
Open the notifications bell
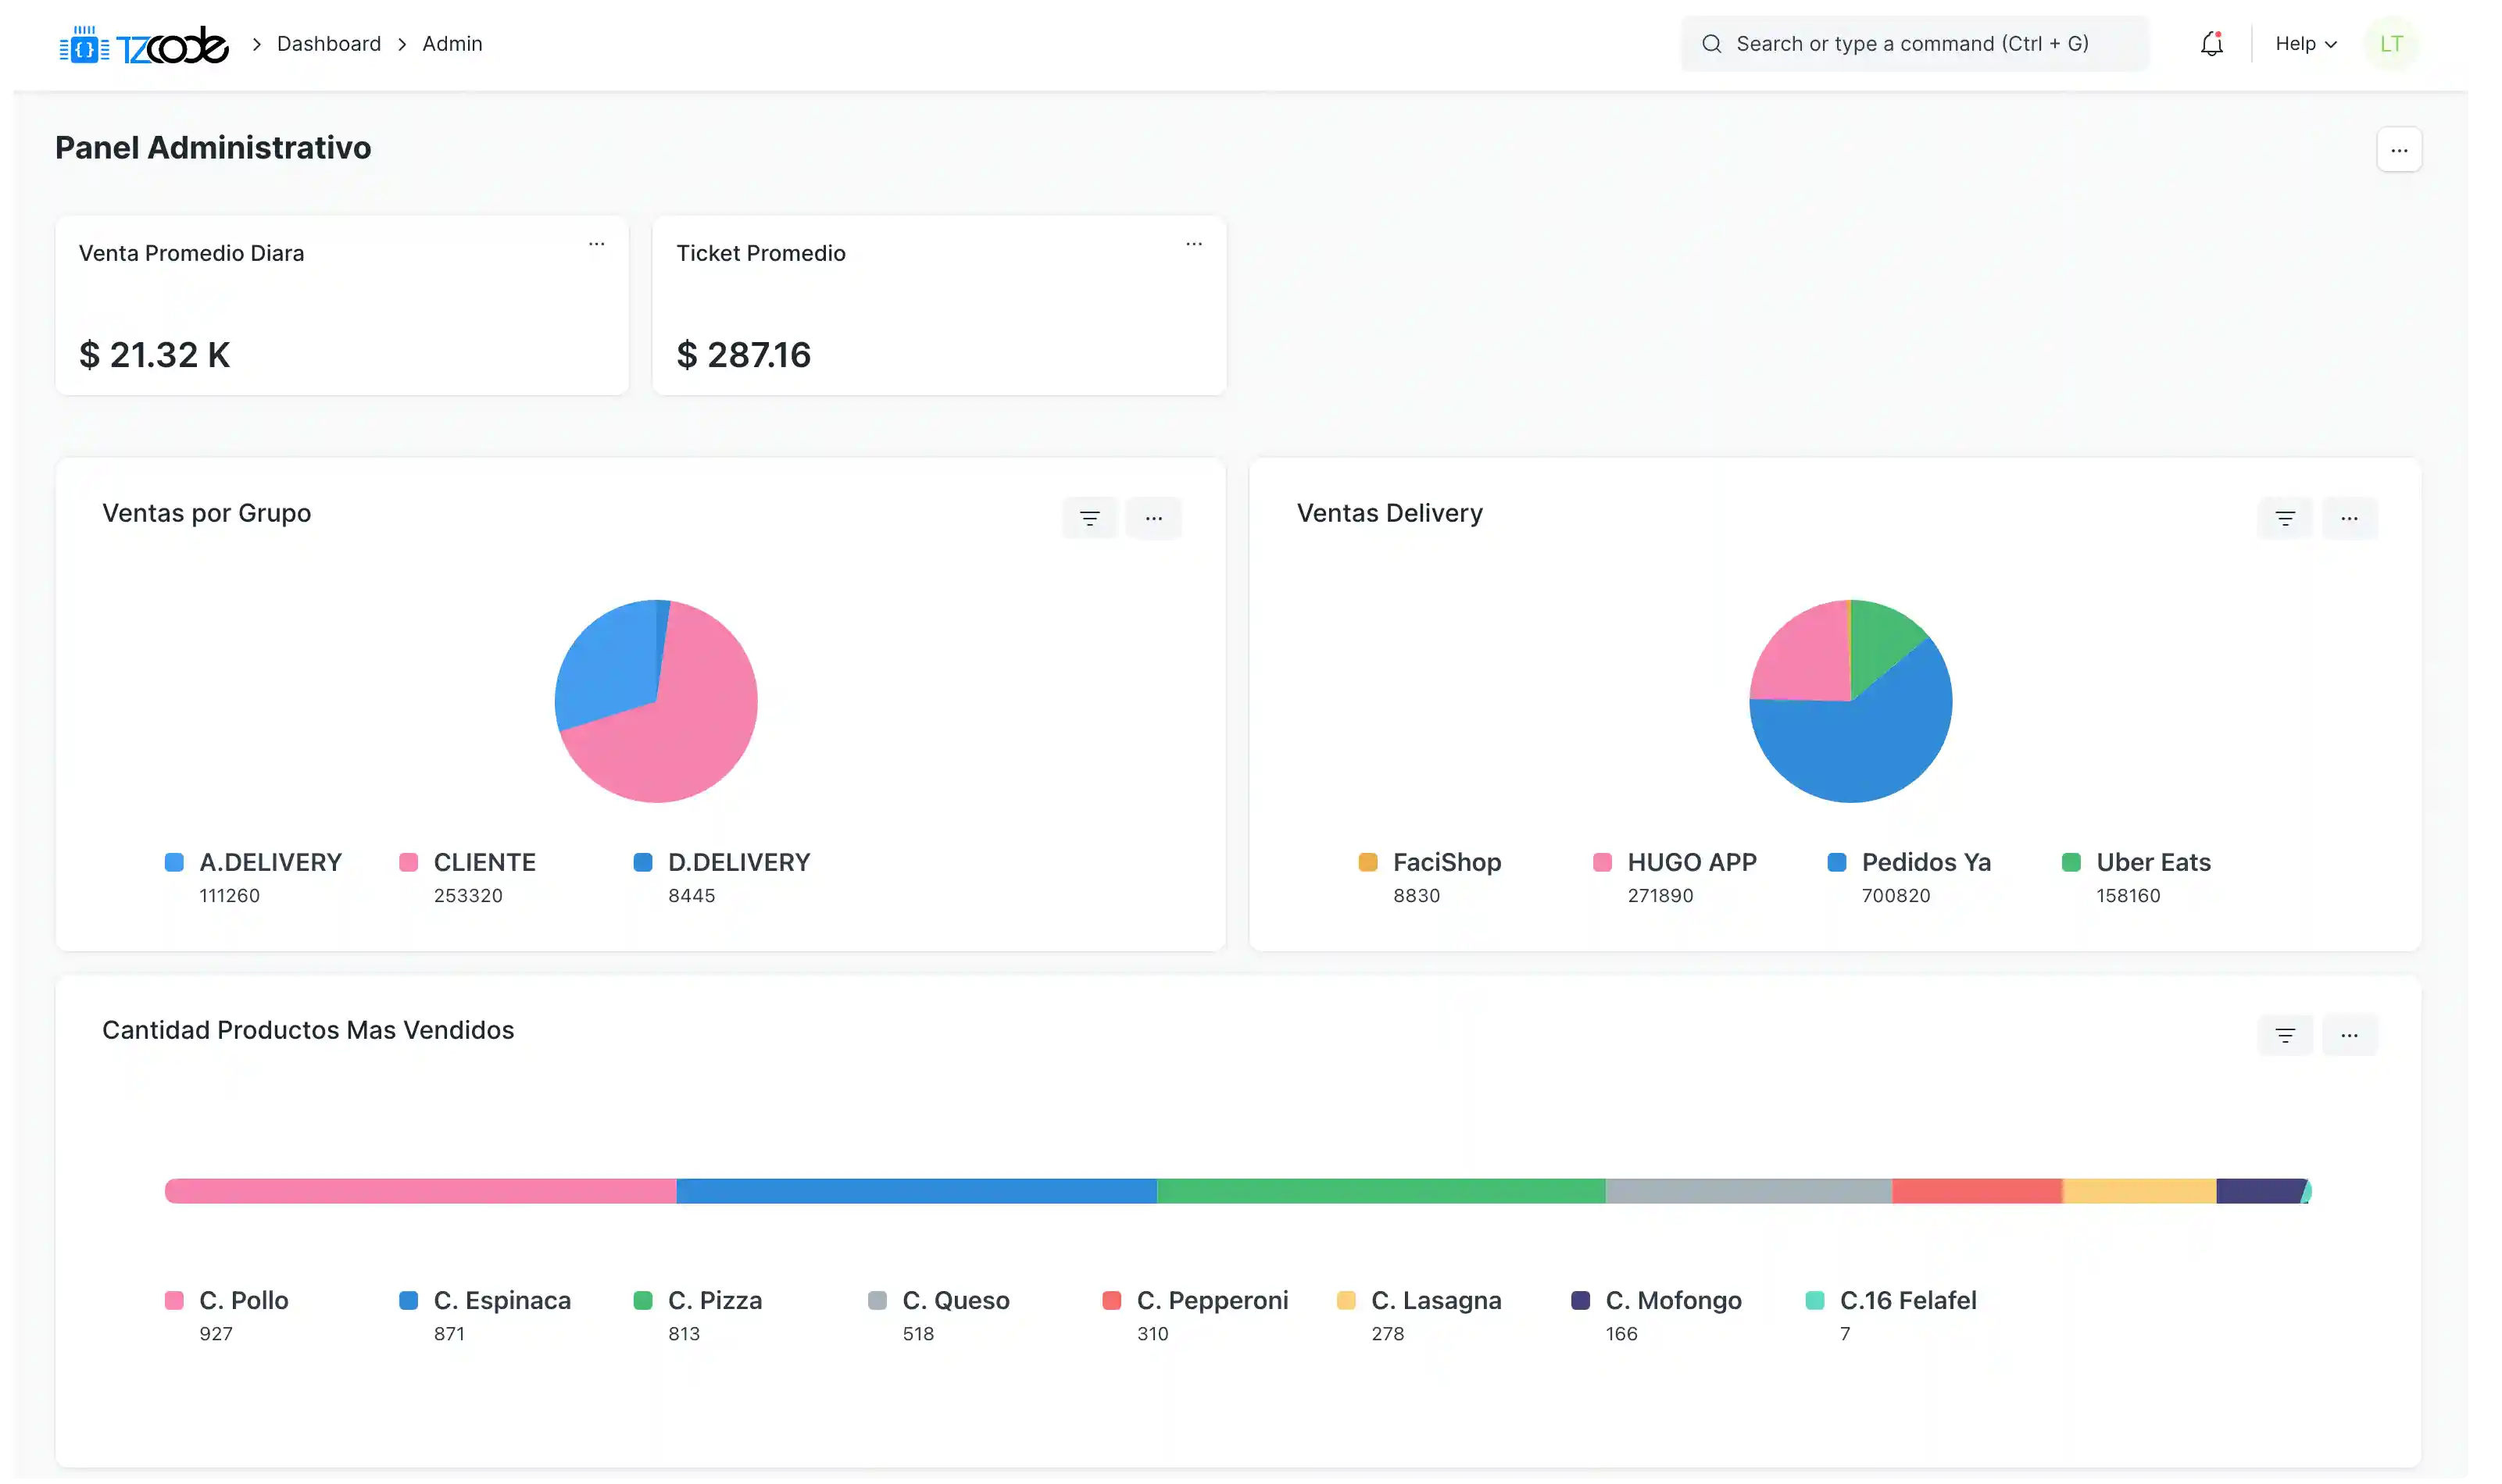(x=2211, y=44)
